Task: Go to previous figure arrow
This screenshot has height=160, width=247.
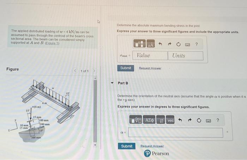Action: tap(75, 70)
